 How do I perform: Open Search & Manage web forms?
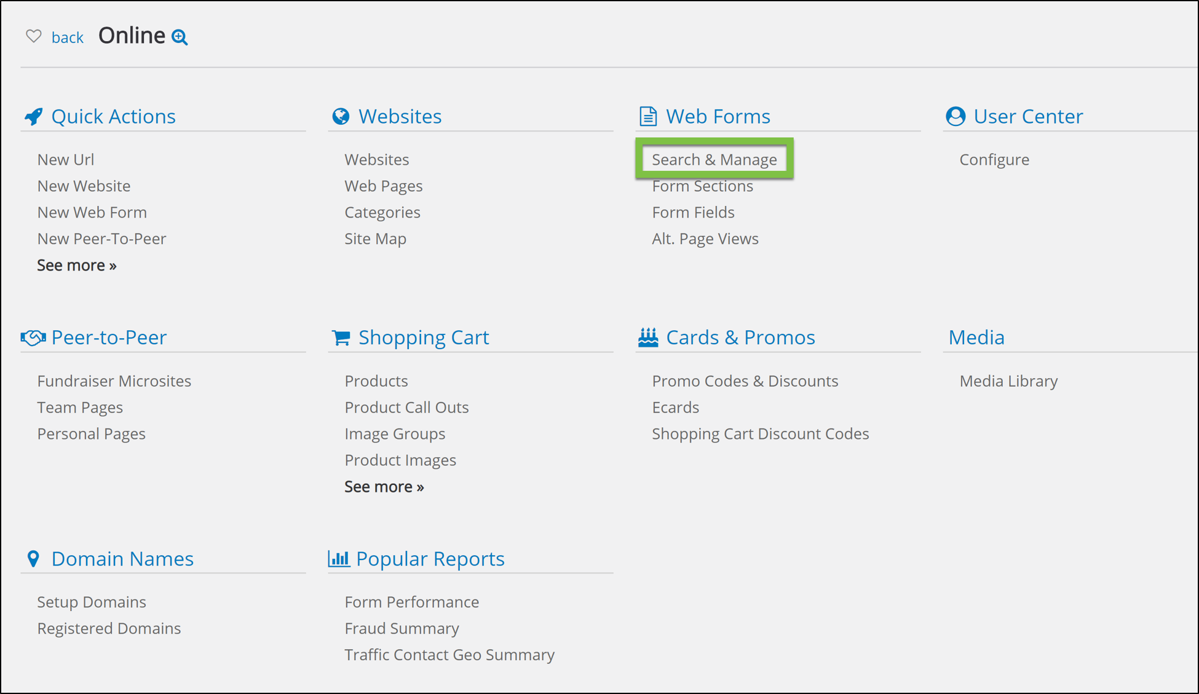(x=714, y=159)
